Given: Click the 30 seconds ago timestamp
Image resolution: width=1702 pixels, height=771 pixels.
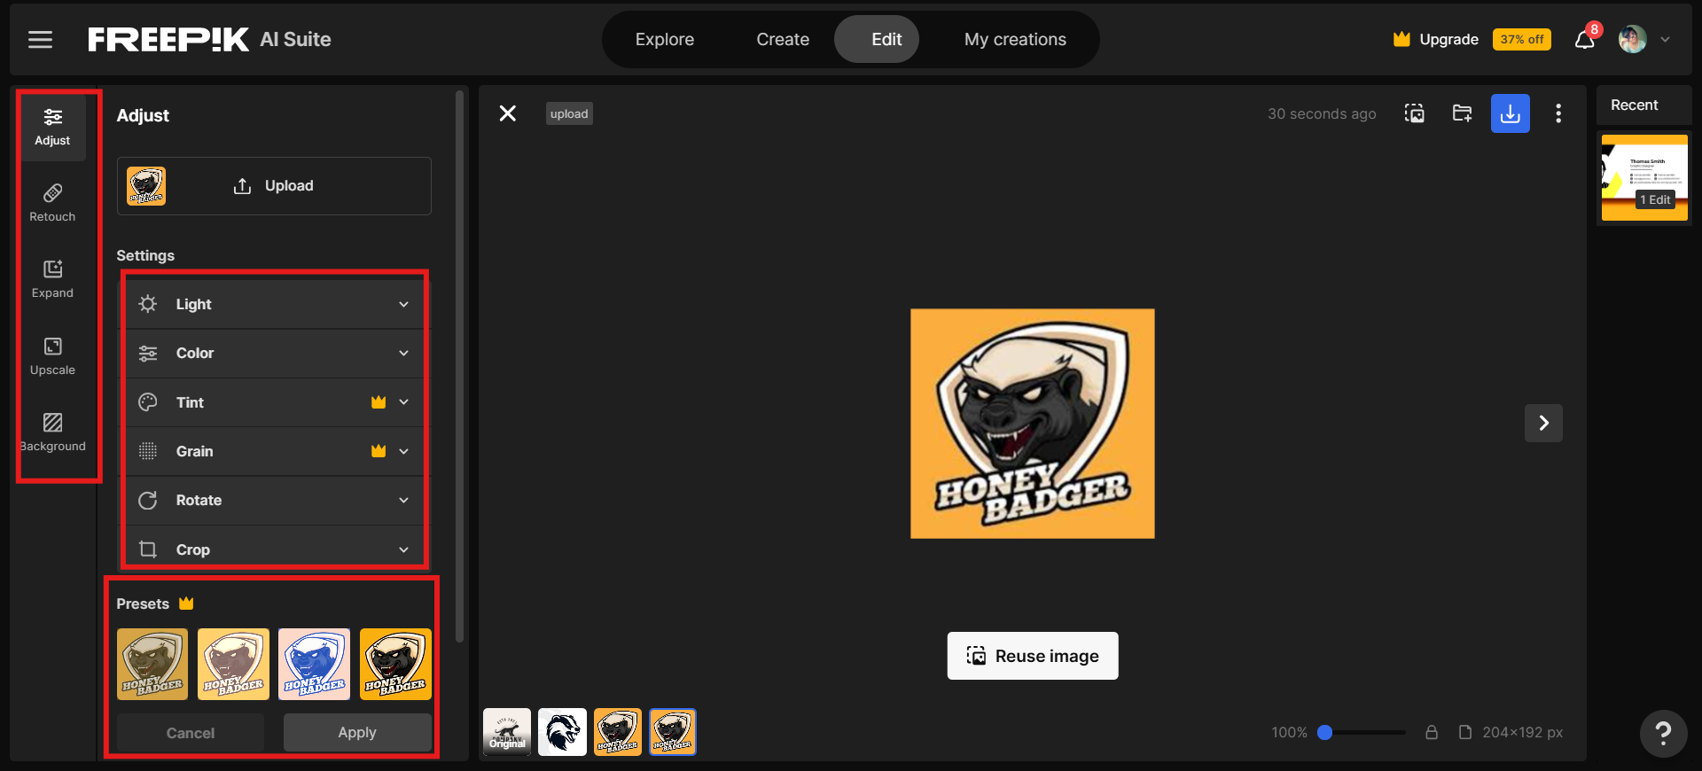Looking at the screenshot, I should coord(1322,113).
